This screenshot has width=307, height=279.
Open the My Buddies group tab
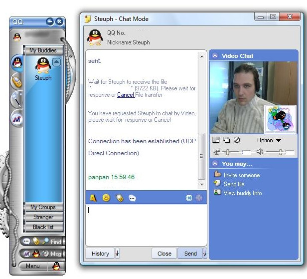click(x=43, y=50)
